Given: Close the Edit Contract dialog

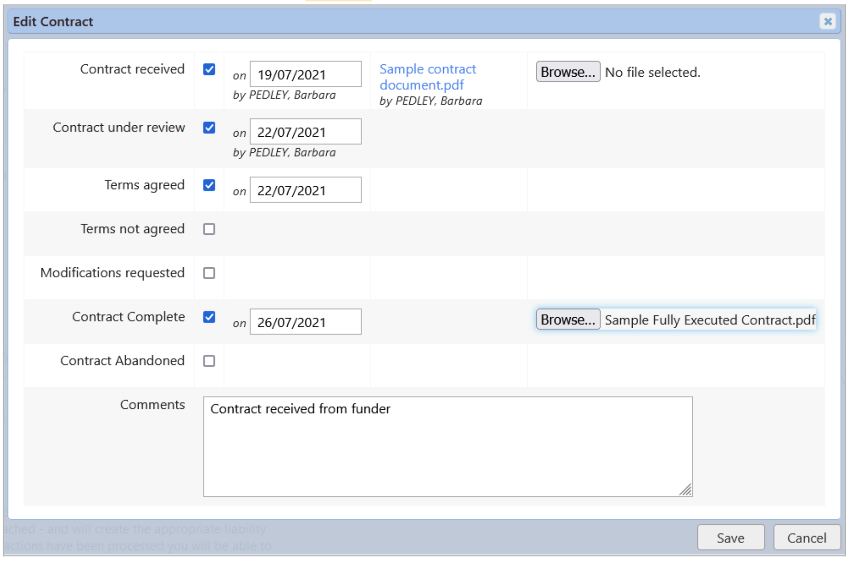Looking at the screenshot, I should coord(828,21).
